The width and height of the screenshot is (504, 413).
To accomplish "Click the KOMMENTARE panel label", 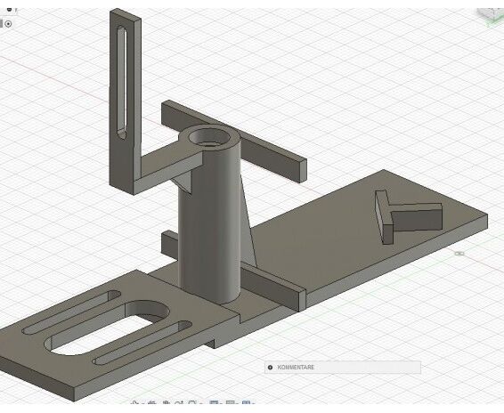I will pos(296,368).
